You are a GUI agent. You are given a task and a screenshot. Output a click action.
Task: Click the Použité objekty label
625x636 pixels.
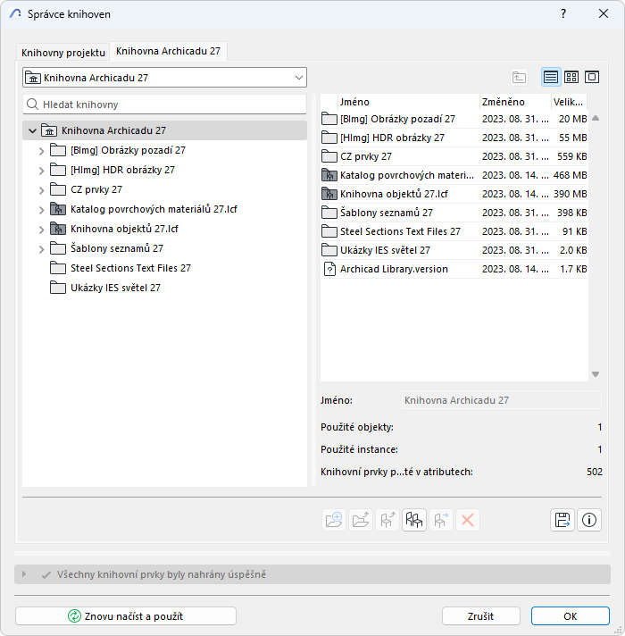point(356,427)
